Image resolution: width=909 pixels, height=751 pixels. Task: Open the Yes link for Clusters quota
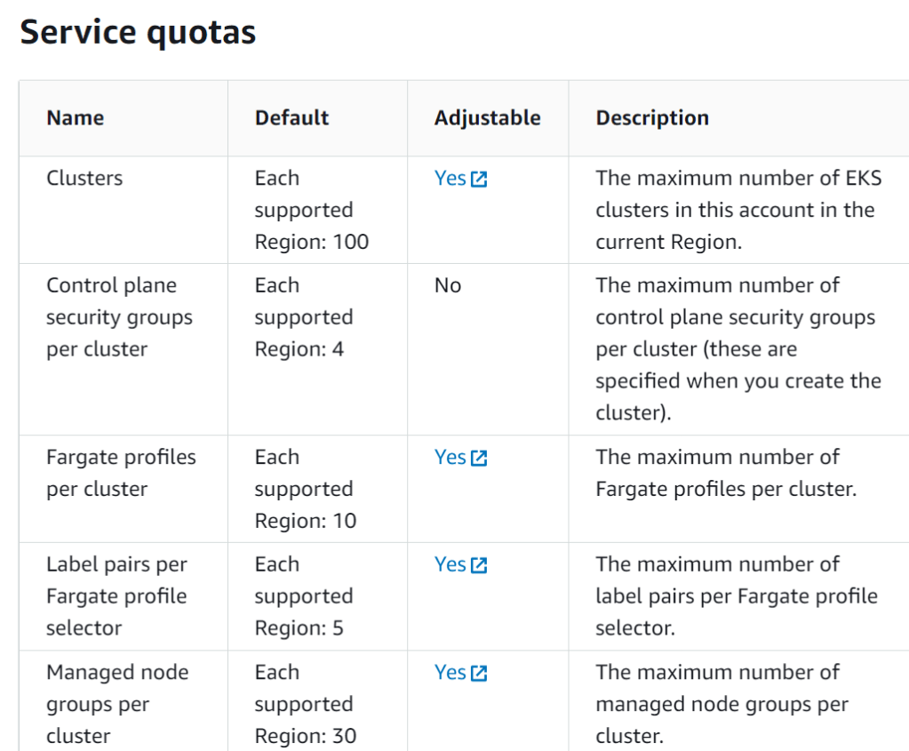(x=451, y=179)
